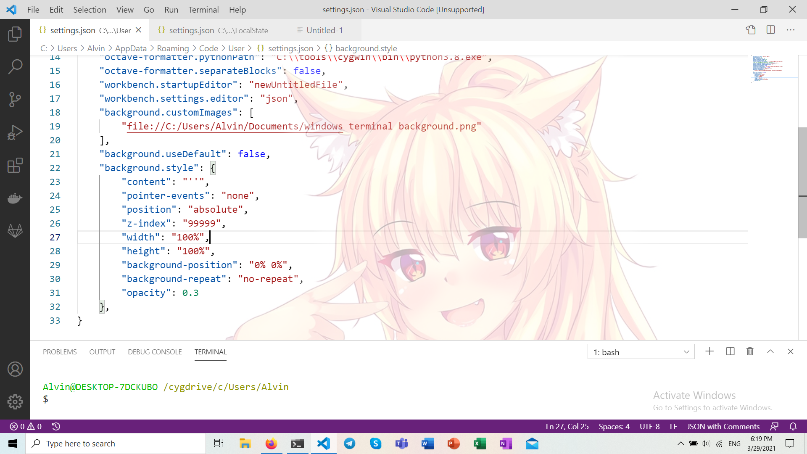Maximize the terminal panel with the chevron
Image resolution: width=807 pixels, height=454 pixels.
click(x=770, y=351)
